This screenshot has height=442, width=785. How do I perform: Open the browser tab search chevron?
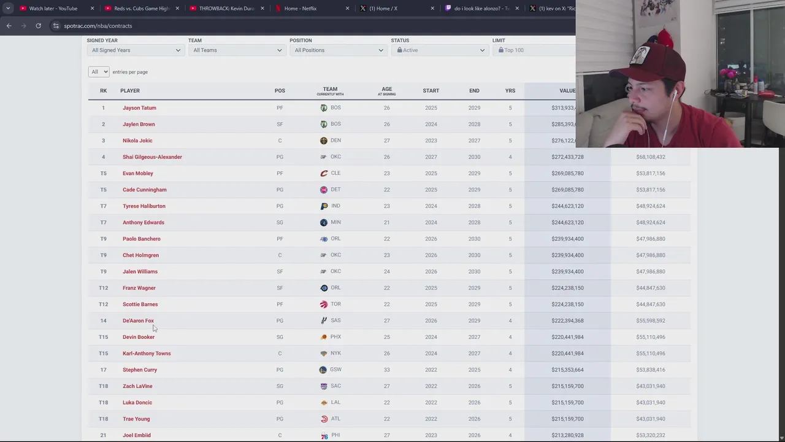[x=8, y=8]
